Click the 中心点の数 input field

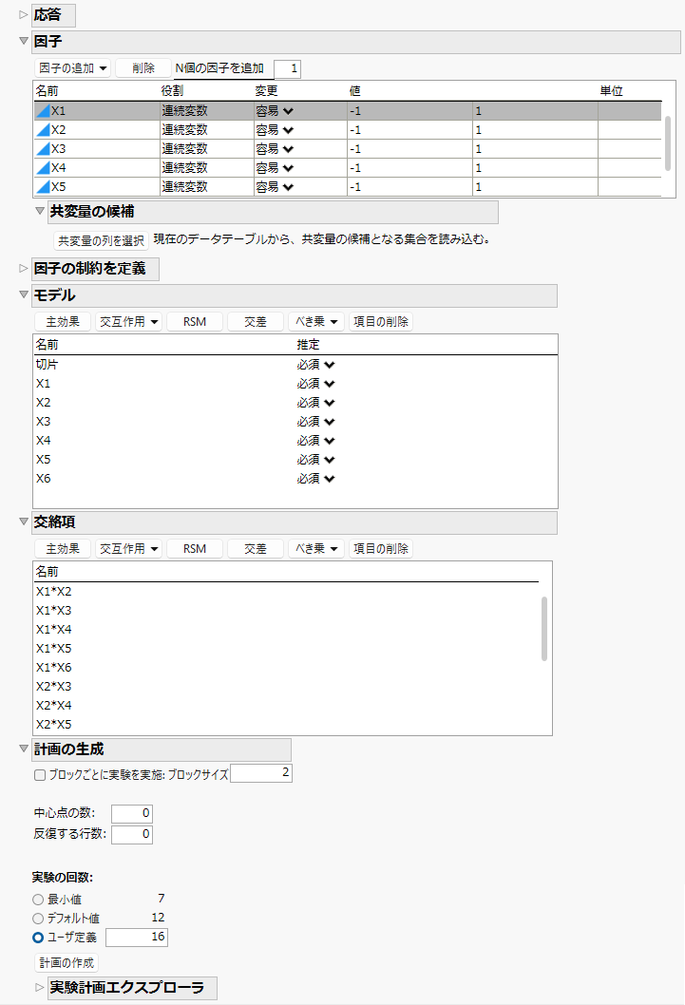(x=132, y=813)
